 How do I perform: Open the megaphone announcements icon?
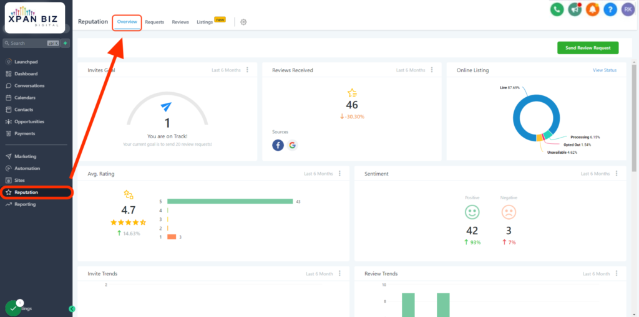pos(574,9)
